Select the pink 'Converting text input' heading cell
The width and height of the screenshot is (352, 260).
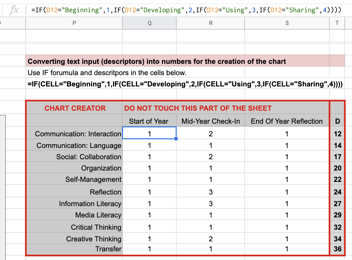tap(157, 62)
